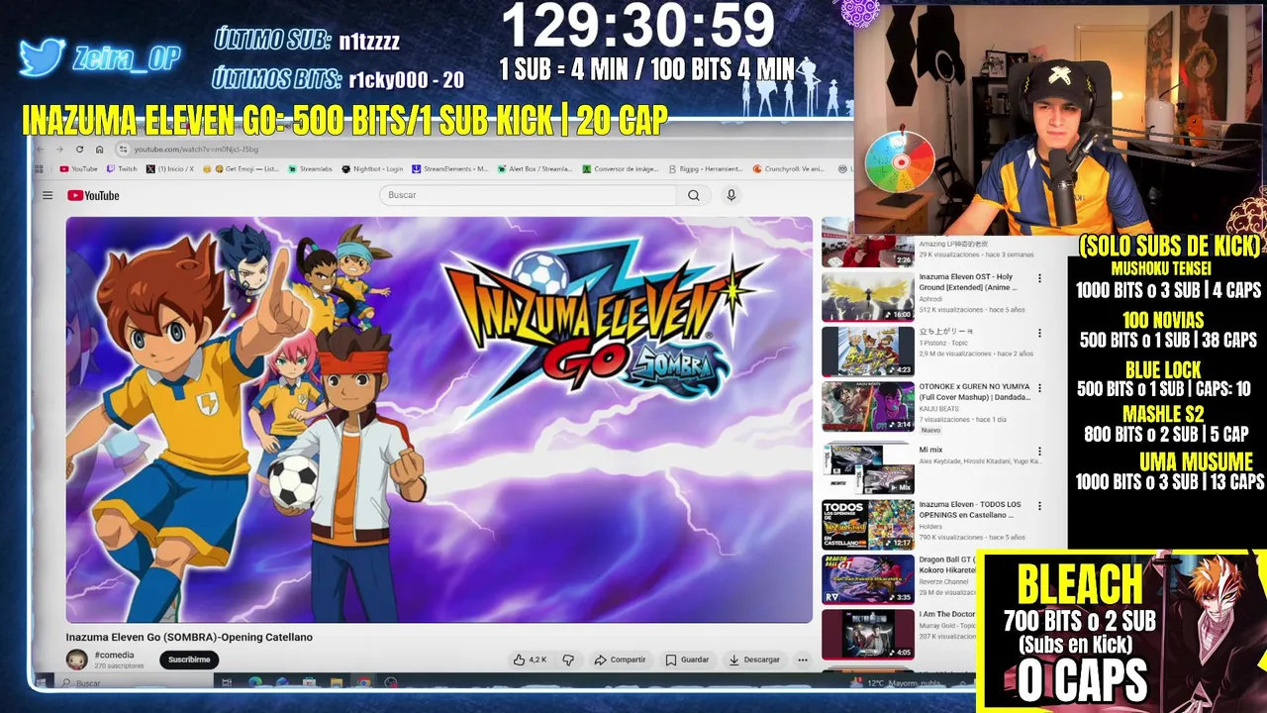Image resolution: width=1267 pixels, height=713 pixels.
Task: Click the video title Inazuma Eleven Go (SOMBRA)-Opening
Action: (189, 637)
